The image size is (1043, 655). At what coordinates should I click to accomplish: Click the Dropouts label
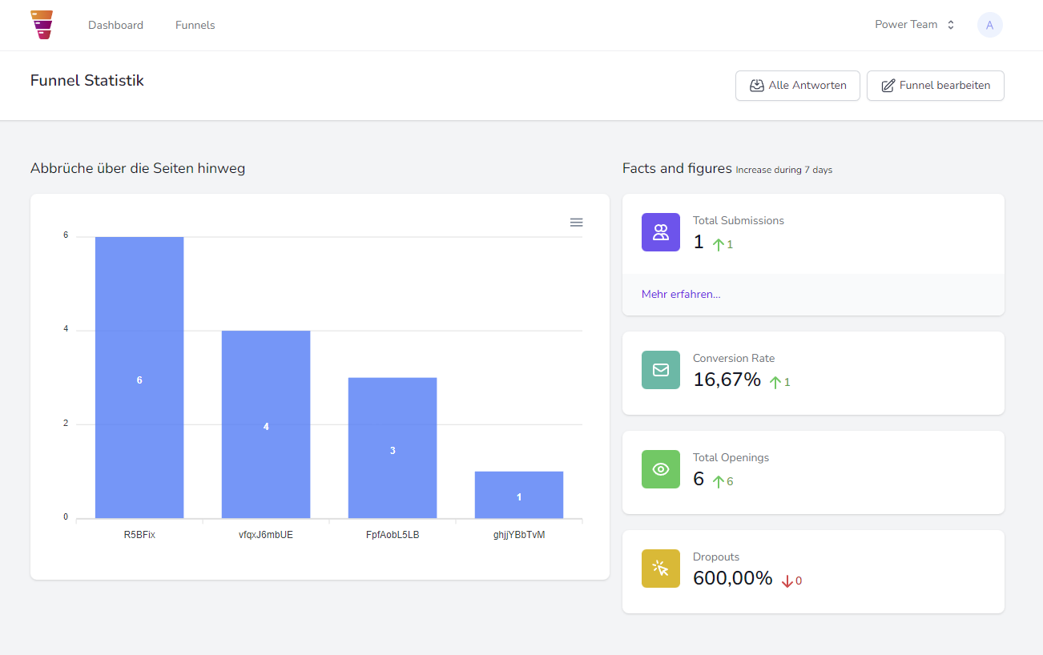pos(716,557)
